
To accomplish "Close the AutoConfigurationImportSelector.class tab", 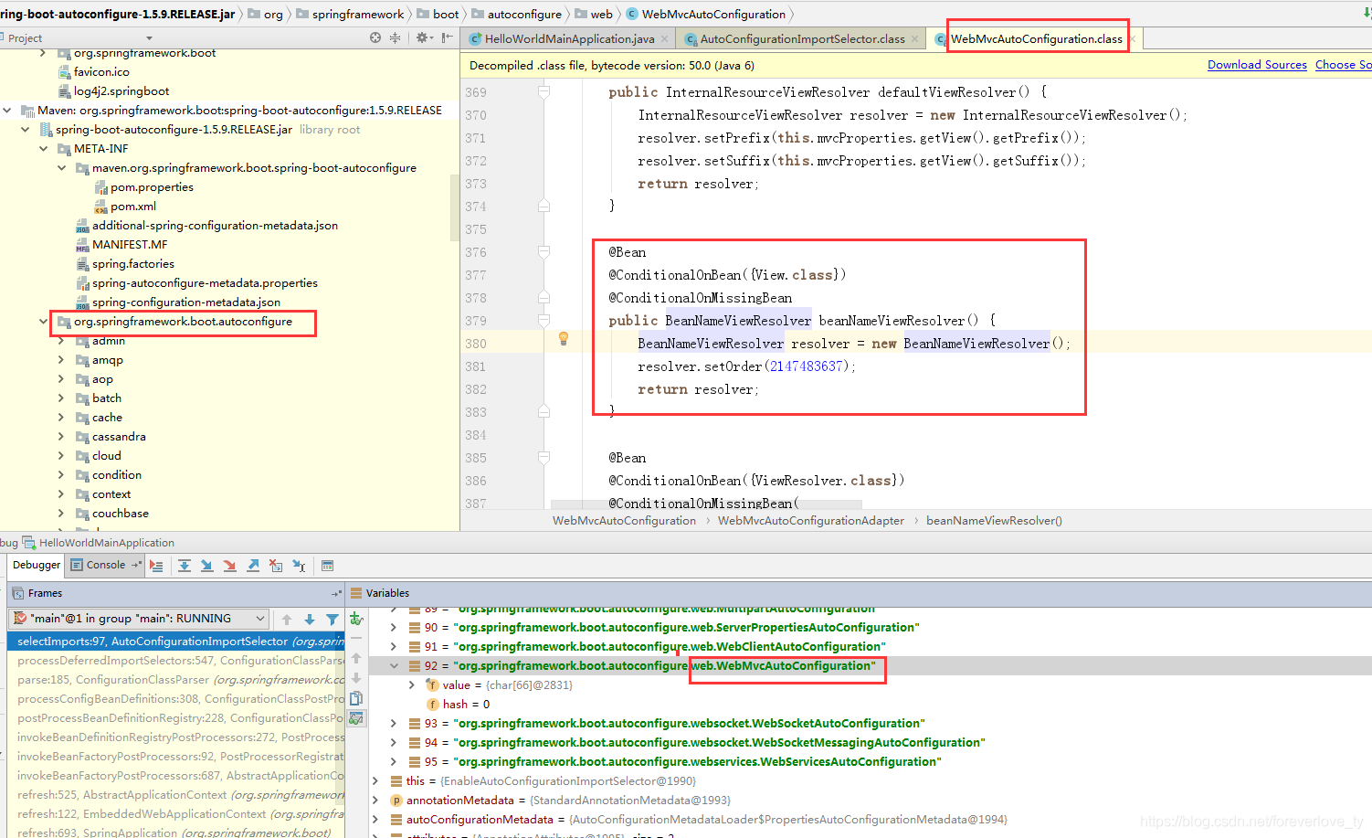I will click(x=914, y=38).
